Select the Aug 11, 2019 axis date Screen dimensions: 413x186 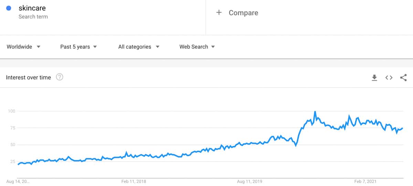[x=250, y=181]
